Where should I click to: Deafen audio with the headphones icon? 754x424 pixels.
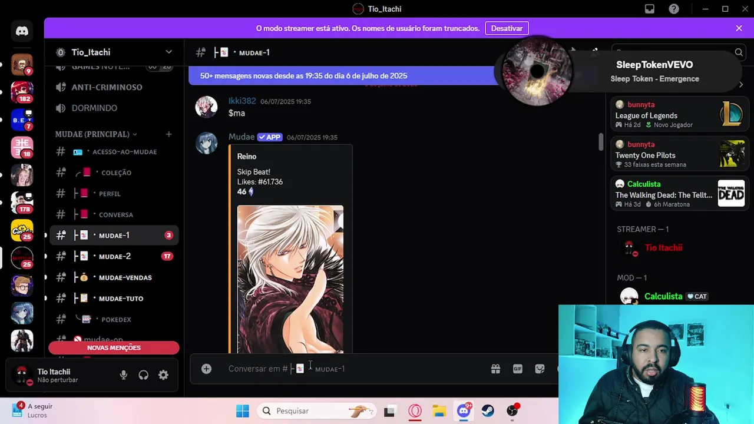click(x=143, y=375)
